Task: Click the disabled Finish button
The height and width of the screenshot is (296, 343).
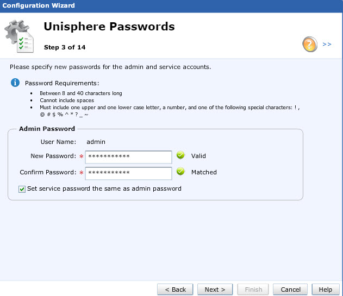Action: tap(253, 289)
